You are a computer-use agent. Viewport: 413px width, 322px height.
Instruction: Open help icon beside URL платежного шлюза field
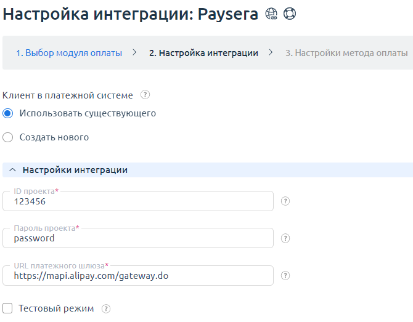[285, 276]
